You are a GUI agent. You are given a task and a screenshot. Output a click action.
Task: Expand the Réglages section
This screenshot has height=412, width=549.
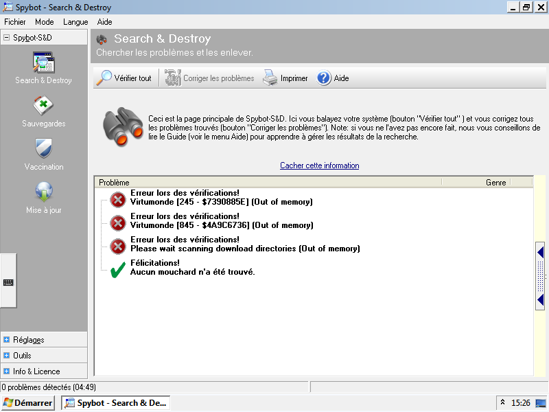[x=6, y=339]
